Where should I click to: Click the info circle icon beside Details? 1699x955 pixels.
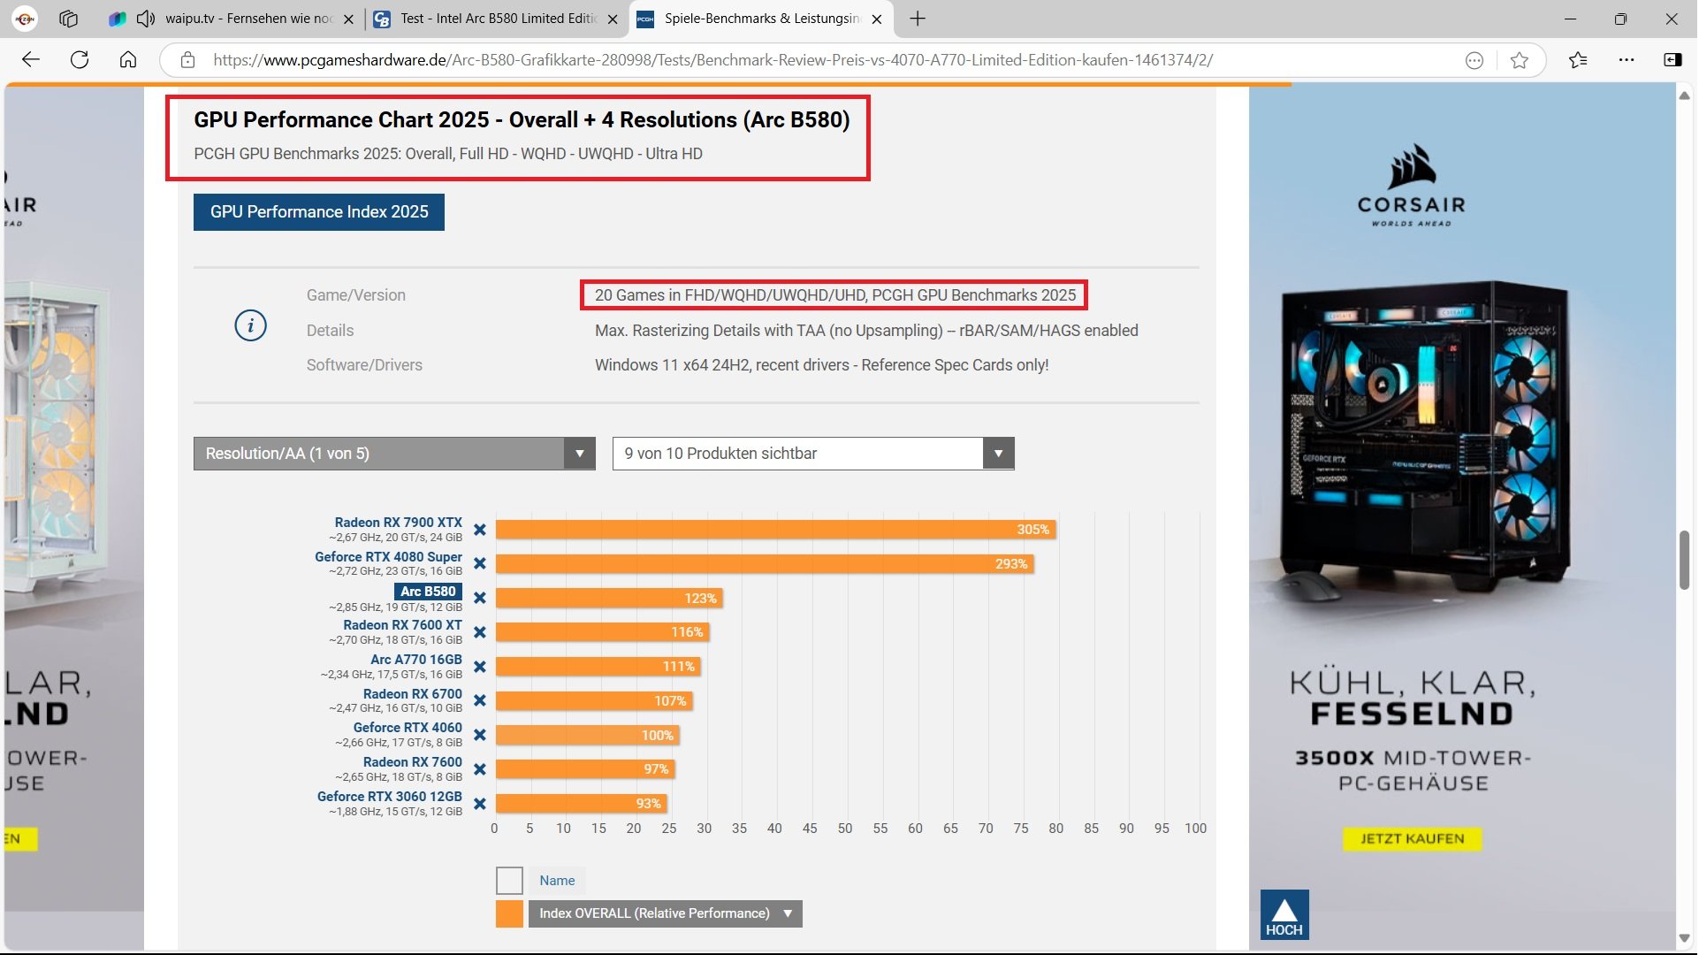coord(250,326)
